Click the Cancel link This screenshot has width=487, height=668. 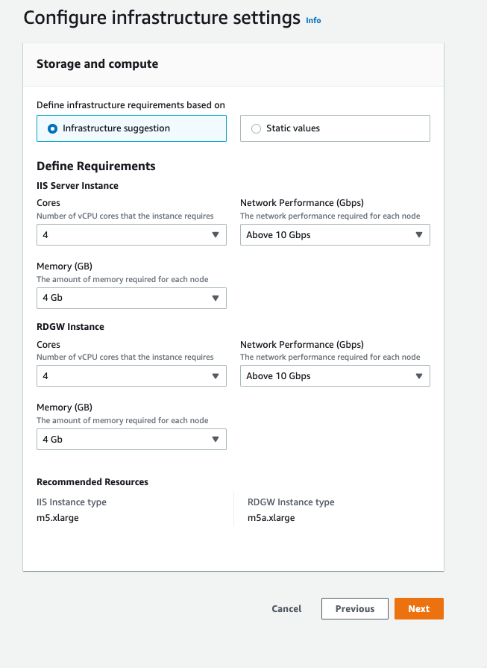286,608
